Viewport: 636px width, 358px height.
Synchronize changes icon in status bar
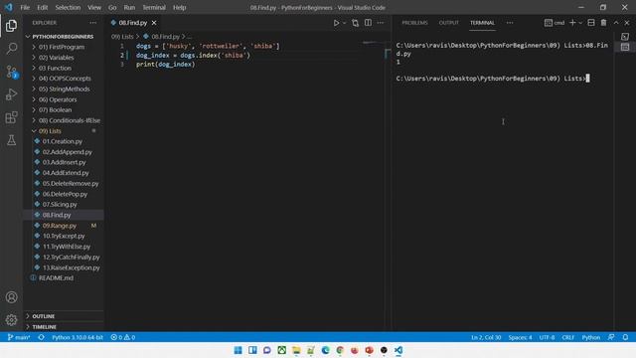coord(42,337)
